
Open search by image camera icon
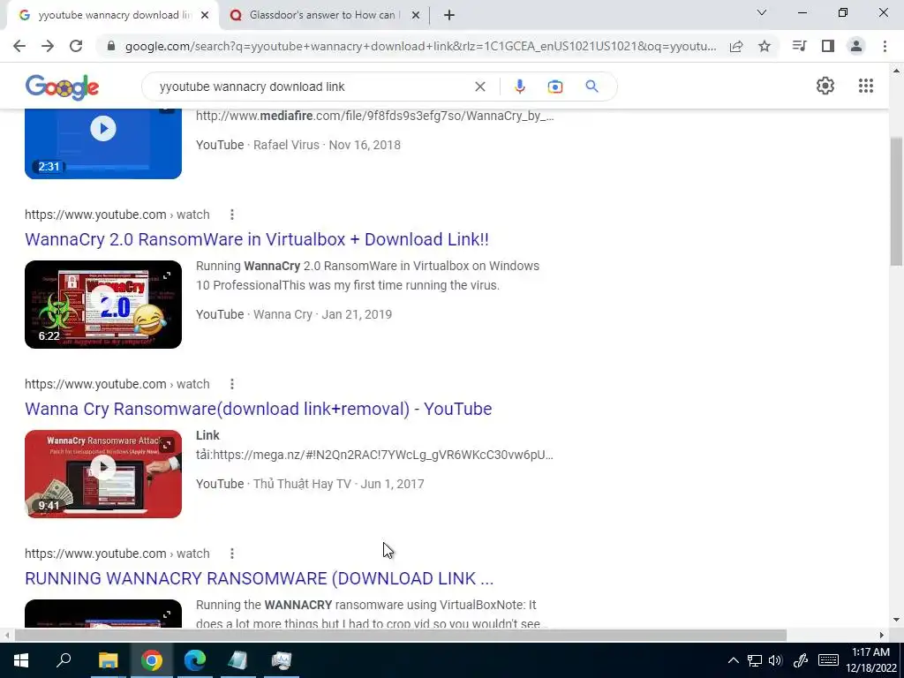(x=554, y=87)
